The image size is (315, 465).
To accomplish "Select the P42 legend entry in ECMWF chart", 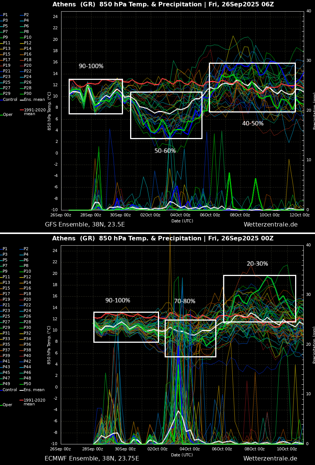I will pos(28,361).
